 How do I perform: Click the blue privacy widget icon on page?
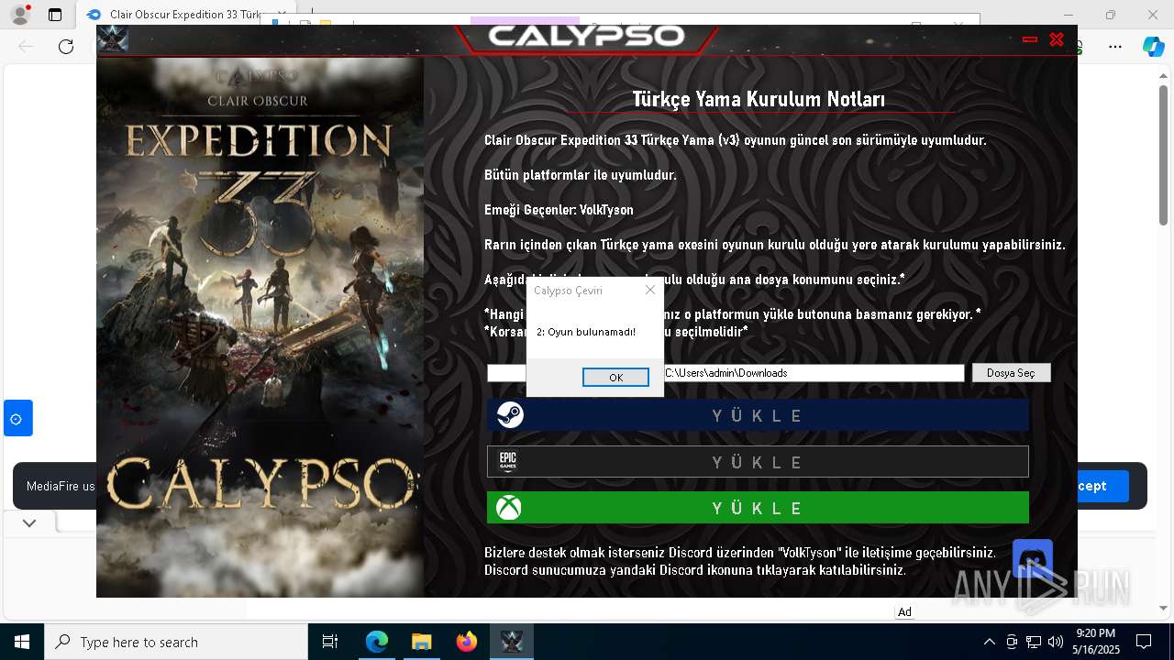tap(17, 418)
